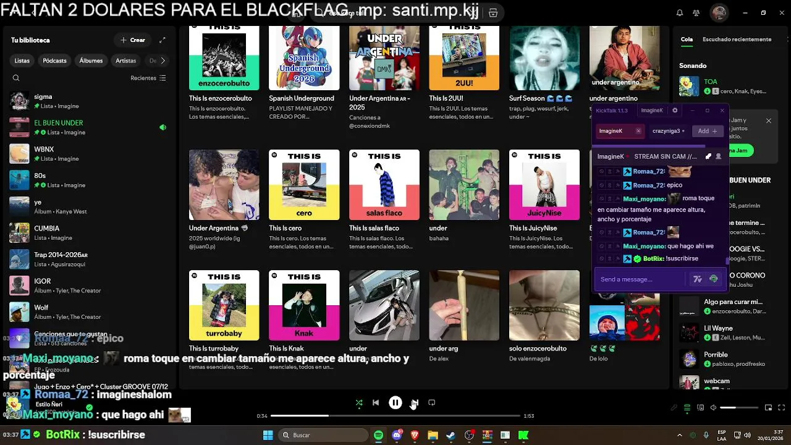The height and width of the screenshot is (445, 791).
Task: Toggle repeat mode in the player
Action: click(432, 402)
